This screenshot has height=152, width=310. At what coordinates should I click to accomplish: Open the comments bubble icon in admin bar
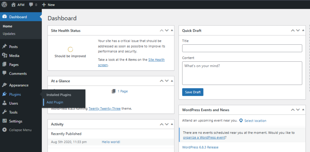(31, 5)
